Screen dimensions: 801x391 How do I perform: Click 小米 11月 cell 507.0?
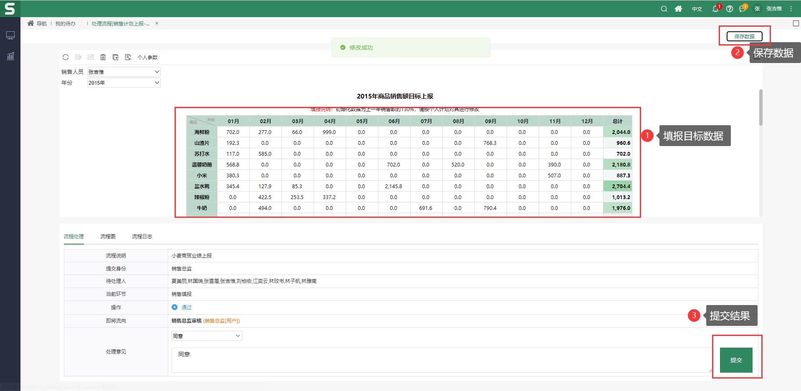click(x=554, y=175)
